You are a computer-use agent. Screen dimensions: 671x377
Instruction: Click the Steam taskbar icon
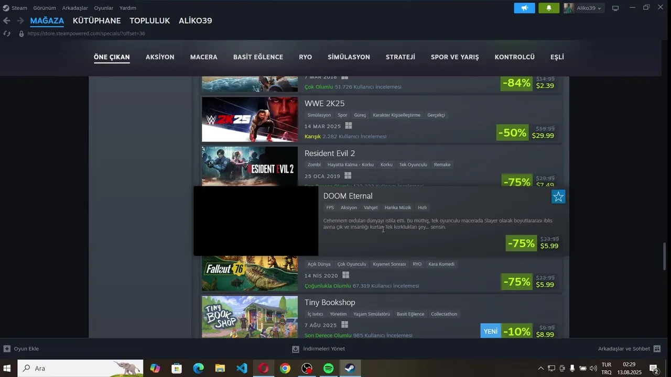coord(350,368)
